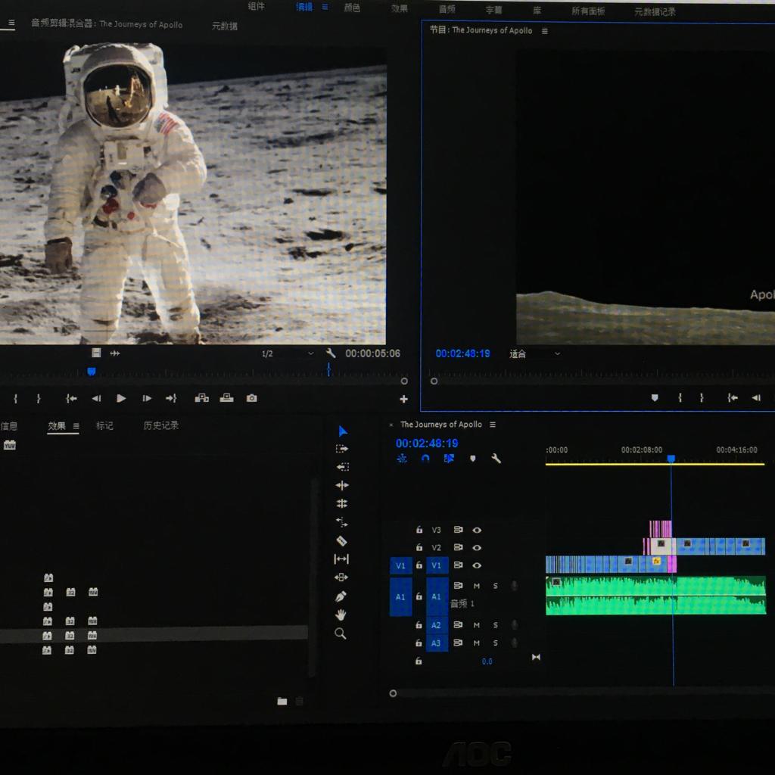The image size is (775, 775).
Task: Open the timeline panel hamburger menu
Action: point(493,425)
